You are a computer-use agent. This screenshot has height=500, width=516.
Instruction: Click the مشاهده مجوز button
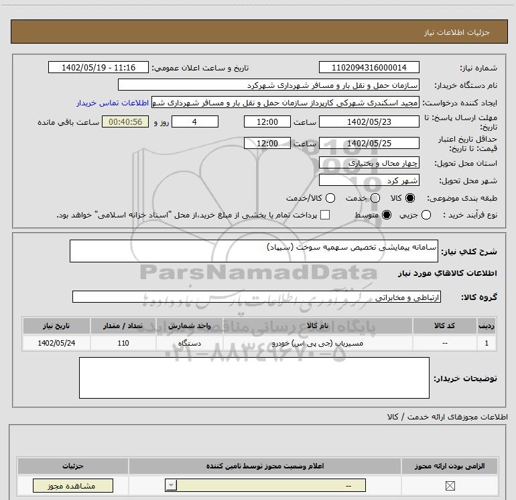(x=73, y=485)
